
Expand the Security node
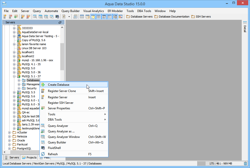tap(19, 88)
